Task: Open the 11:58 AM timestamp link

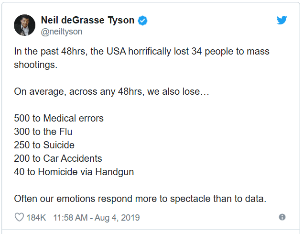Action: click(x=70, y=218)
